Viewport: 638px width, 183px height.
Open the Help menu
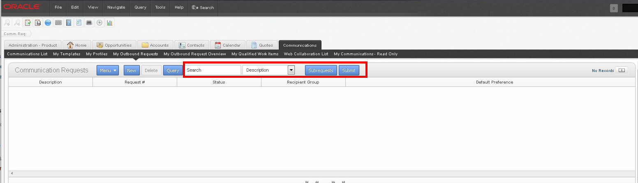tap(179, 7)
